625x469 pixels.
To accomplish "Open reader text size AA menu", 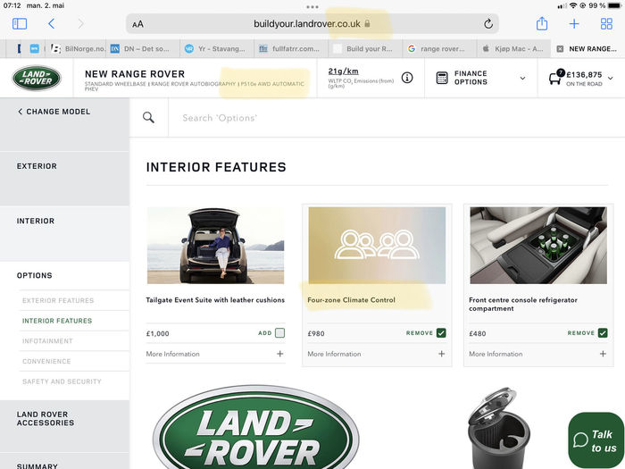I will click(137, 24).
